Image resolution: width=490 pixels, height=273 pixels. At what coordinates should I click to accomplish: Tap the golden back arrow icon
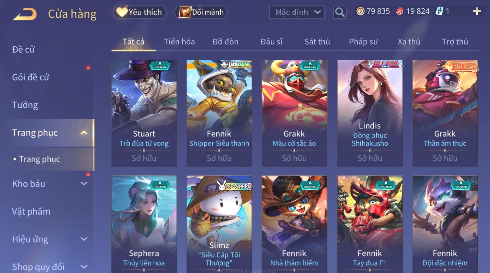25,14
